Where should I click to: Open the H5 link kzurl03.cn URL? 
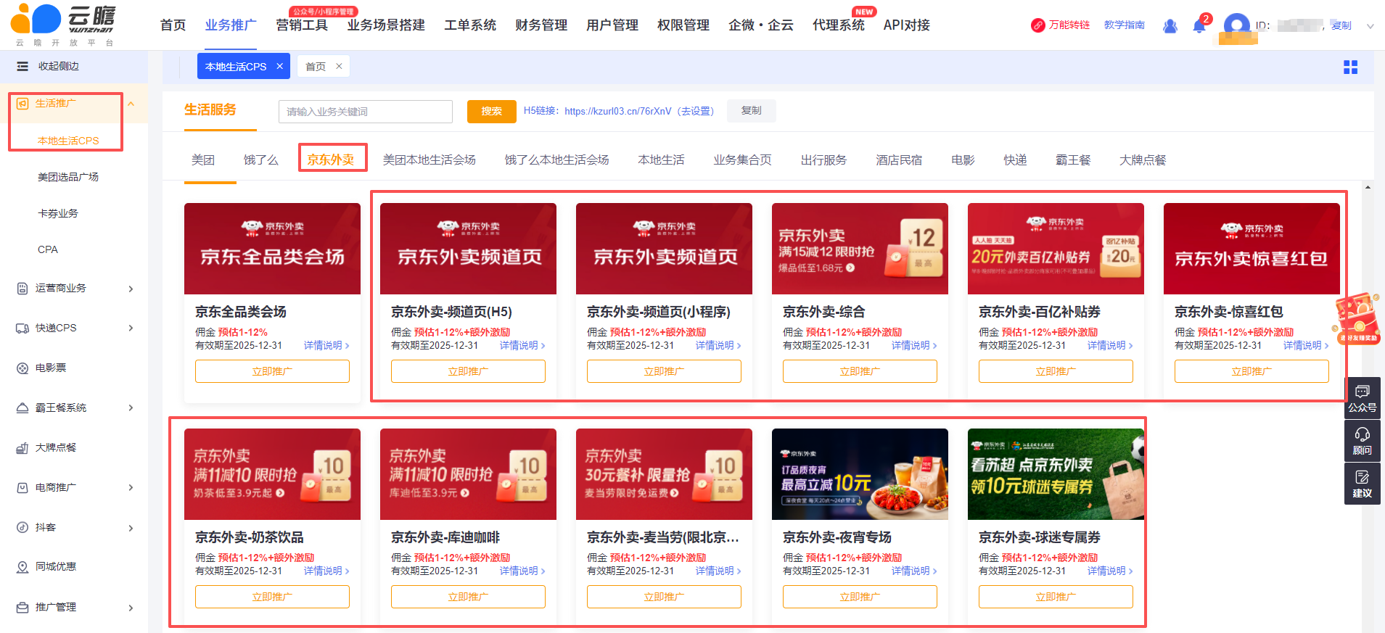click(x=618, y=111)
